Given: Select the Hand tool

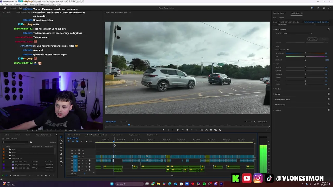Looking at the screenshot, I should coord(61,161).
